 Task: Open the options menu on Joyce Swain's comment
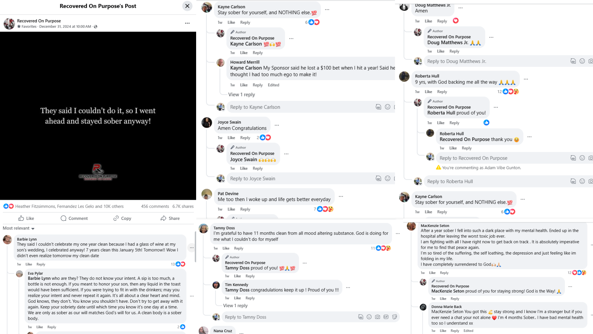click(x=277, y=125)
